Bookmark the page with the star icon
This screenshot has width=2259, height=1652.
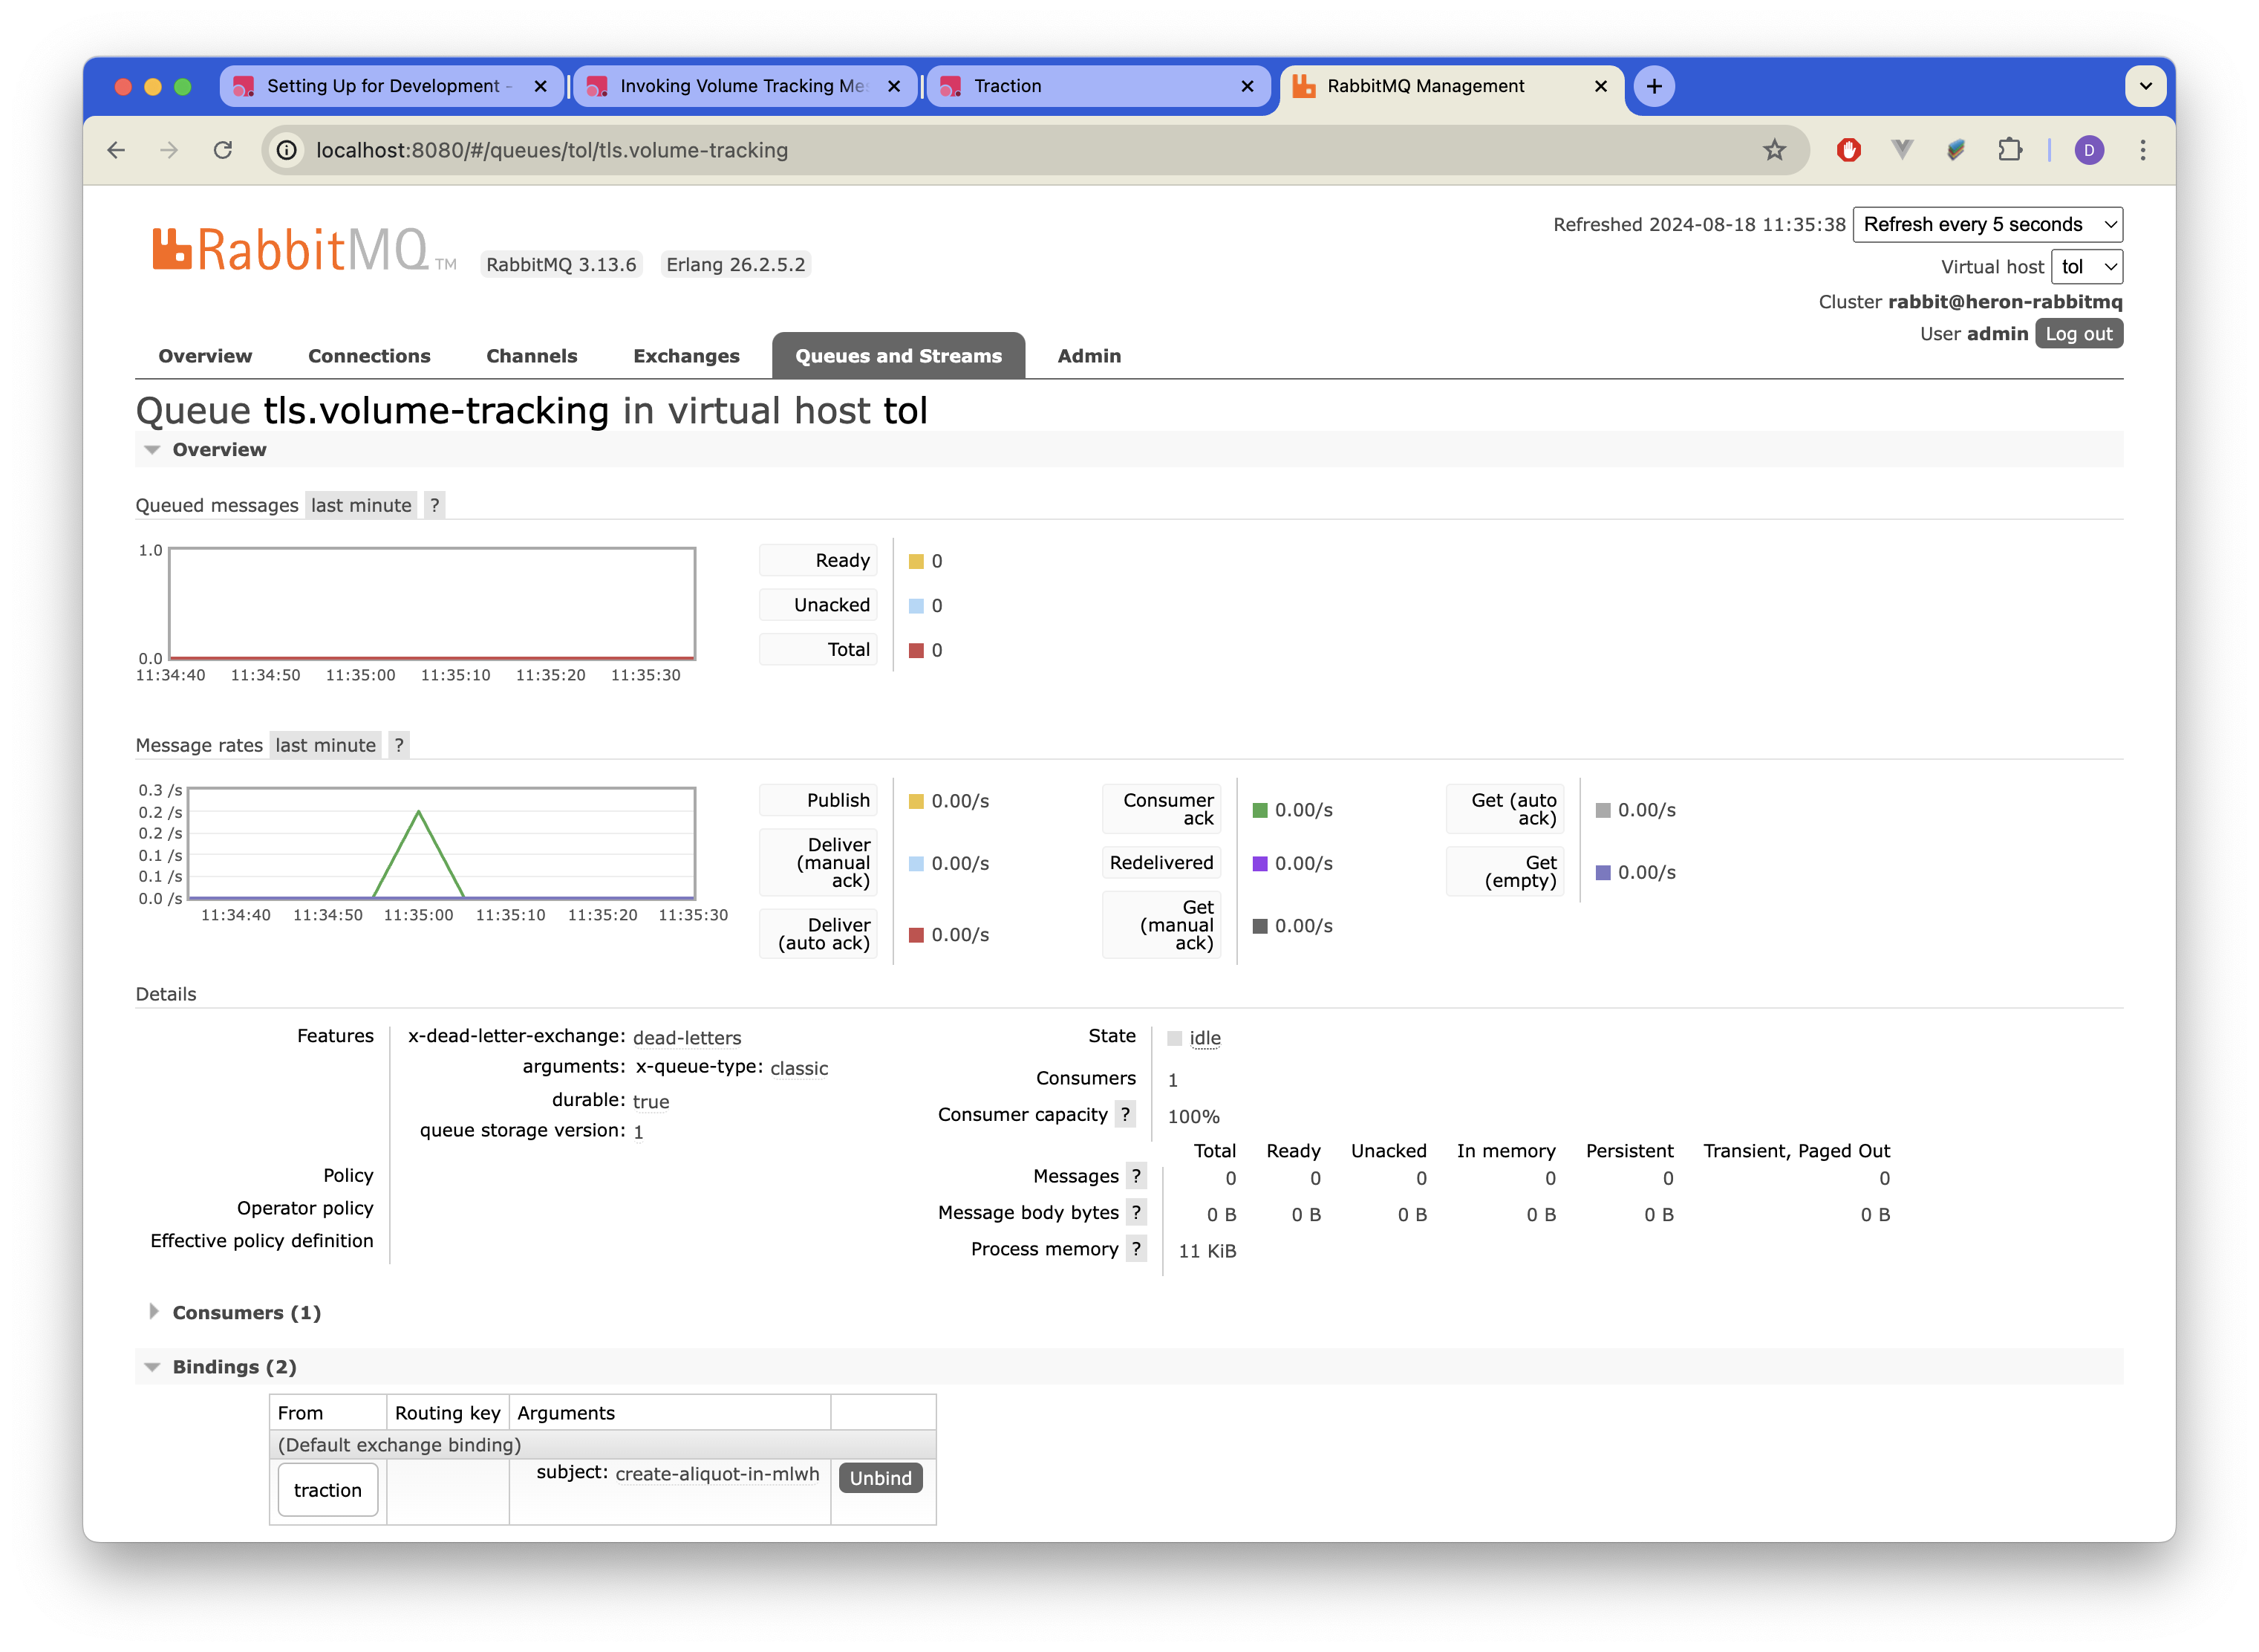1773,150
